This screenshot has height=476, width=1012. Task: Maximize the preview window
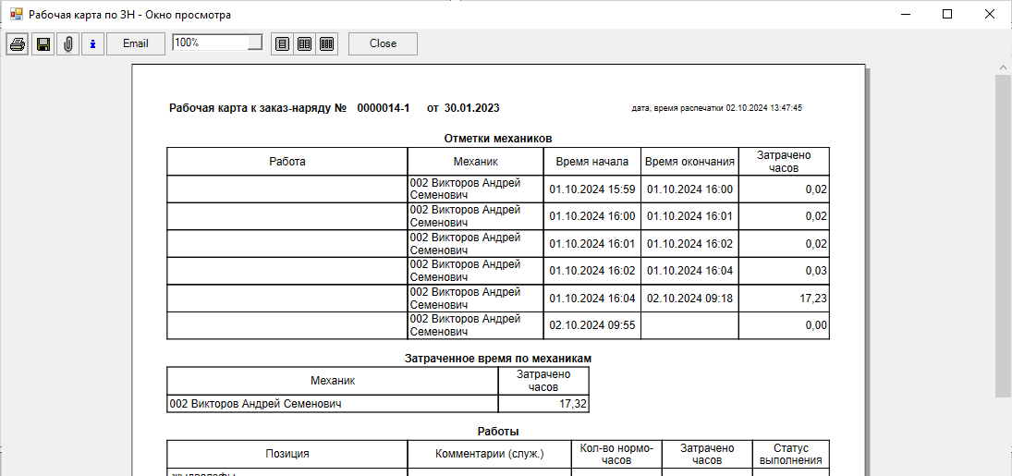tap(947, 15)
